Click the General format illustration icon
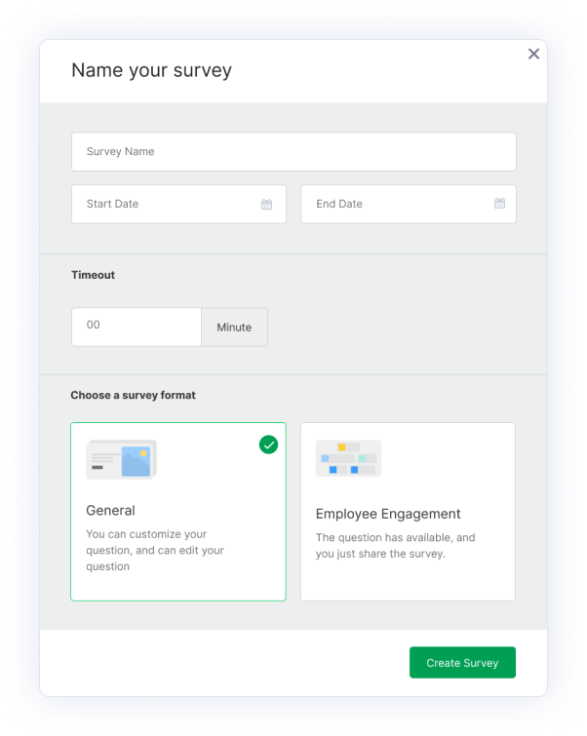The image size is (587, 736). pos(121,459)
